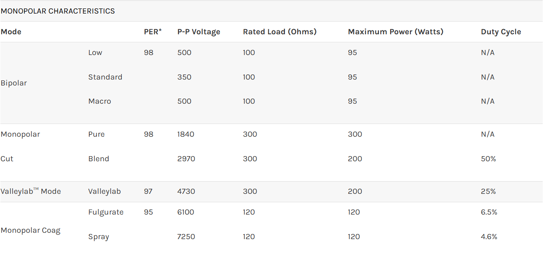Screen dimensions: 544x259
Task: Select the 4730 voltage value
Action: pos(186,191)
